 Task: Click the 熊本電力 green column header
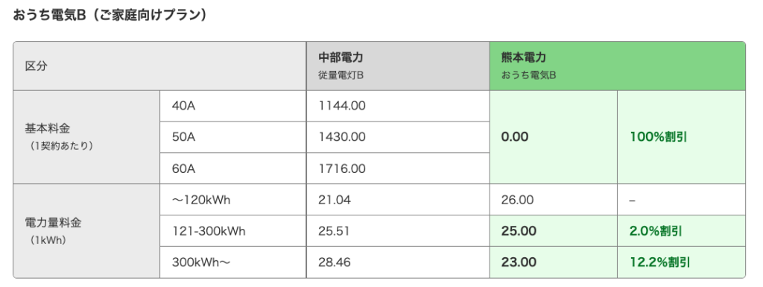coord(618,66)
